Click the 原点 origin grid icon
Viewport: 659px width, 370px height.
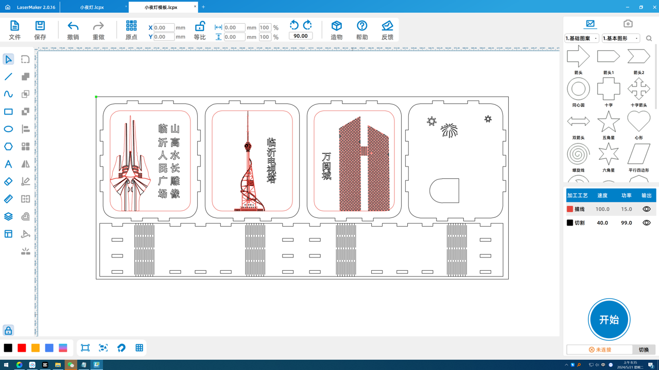(131, 26)
